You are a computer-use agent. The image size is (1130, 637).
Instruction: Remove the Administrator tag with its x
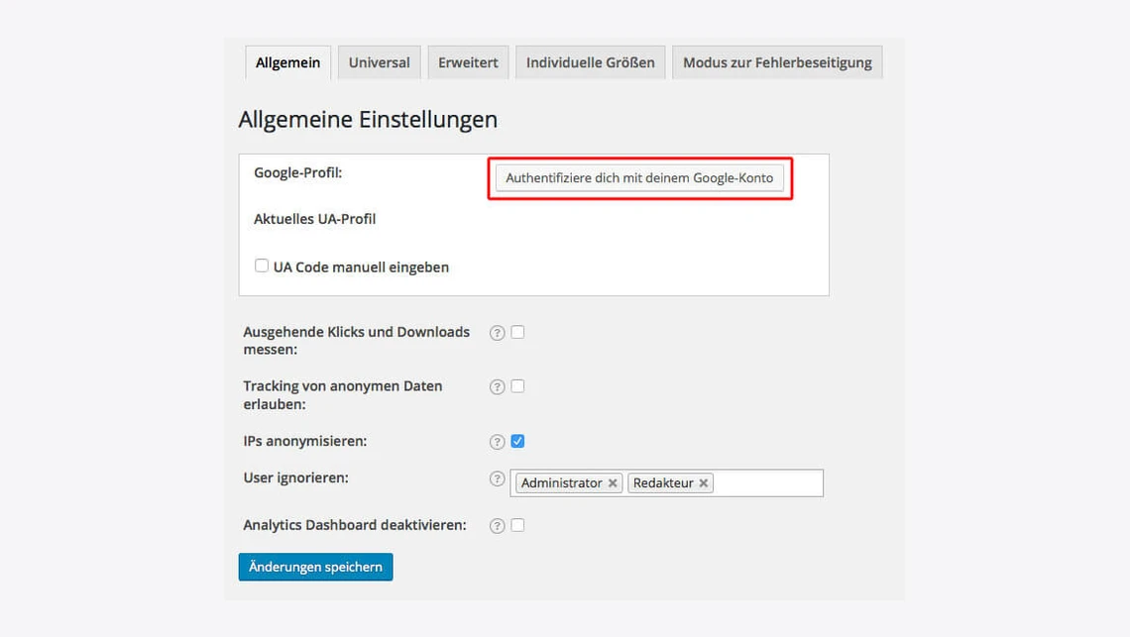[x=613, y=483]
